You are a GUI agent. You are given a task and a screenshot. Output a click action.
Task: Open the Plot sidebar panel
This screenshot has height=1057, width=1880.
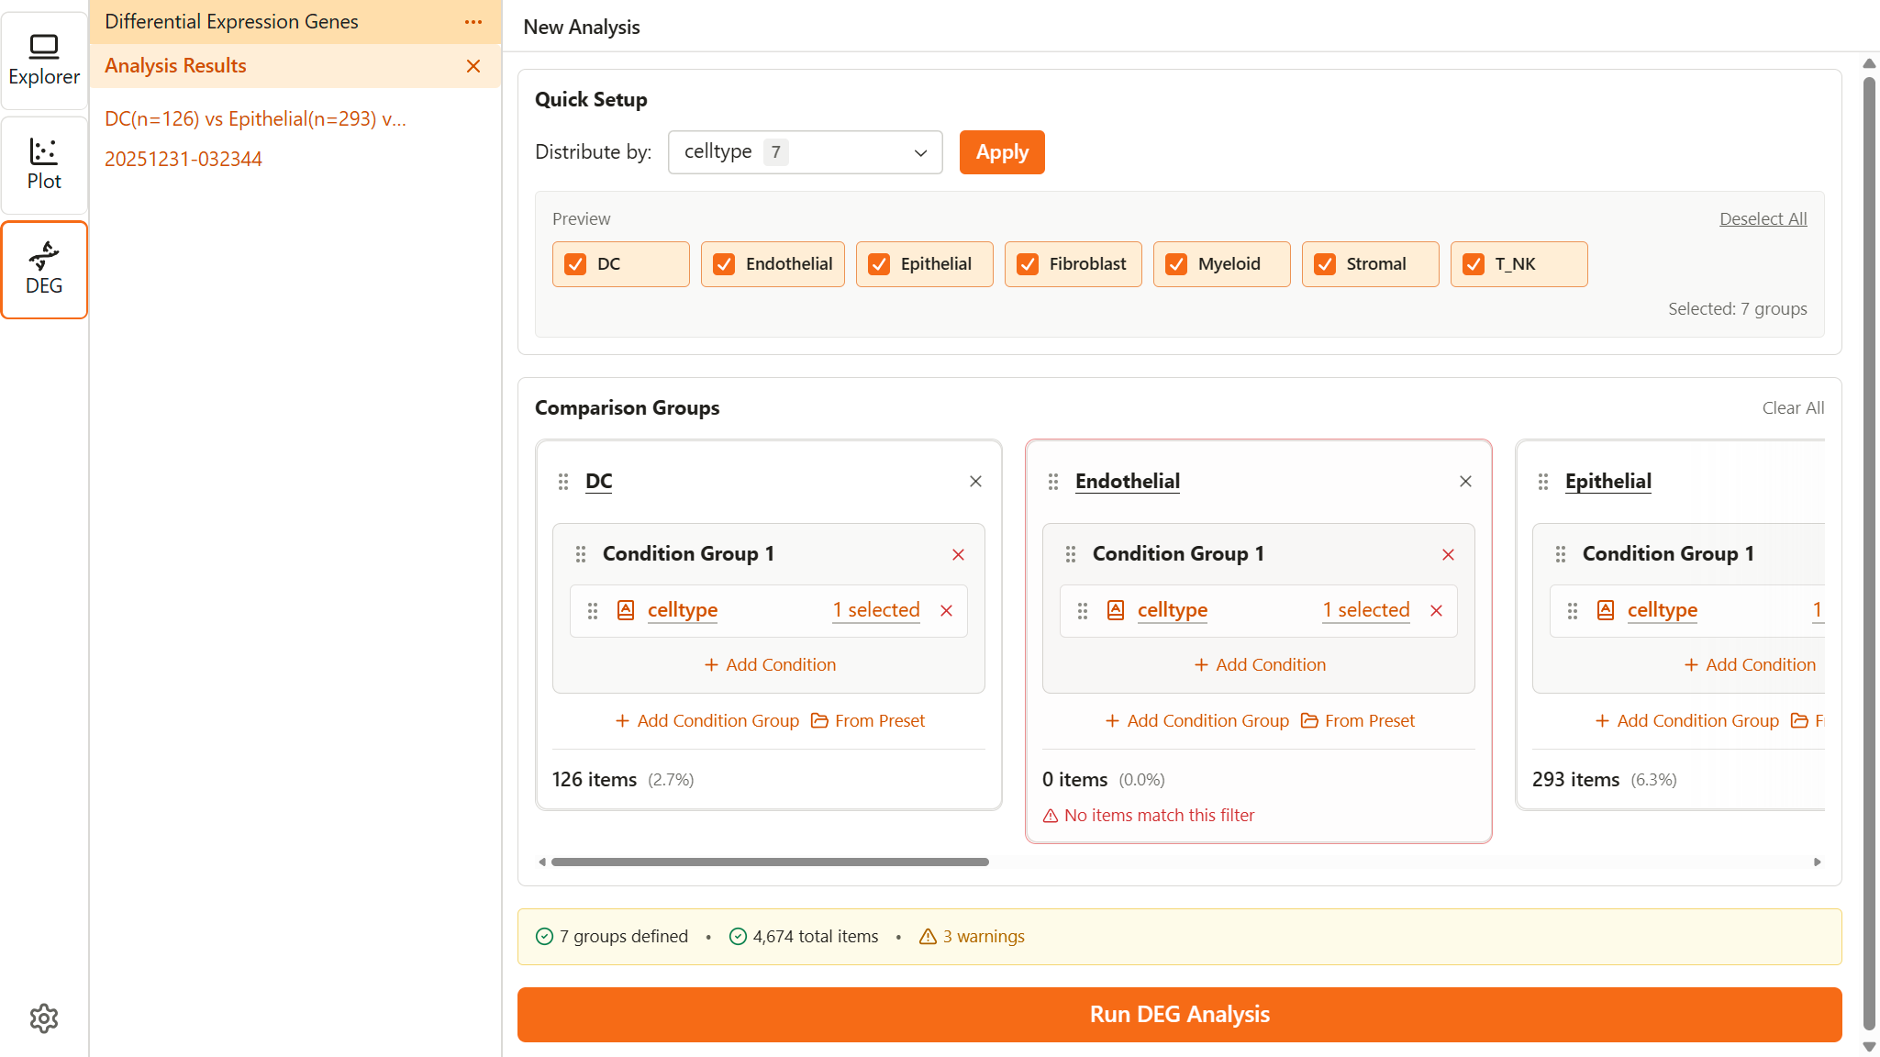pos(44,165)
